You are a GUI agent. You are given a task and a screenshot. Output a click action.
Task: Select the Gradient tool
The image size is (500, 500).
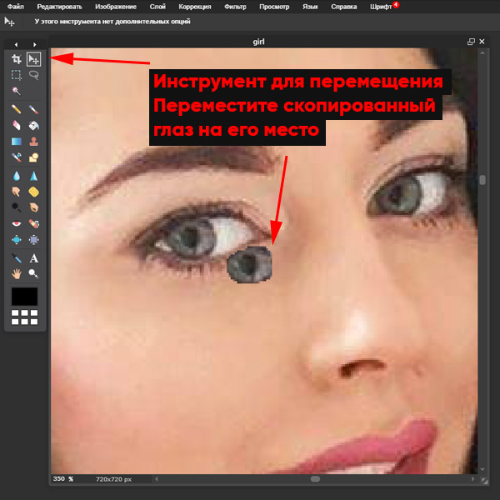point(17,142)
